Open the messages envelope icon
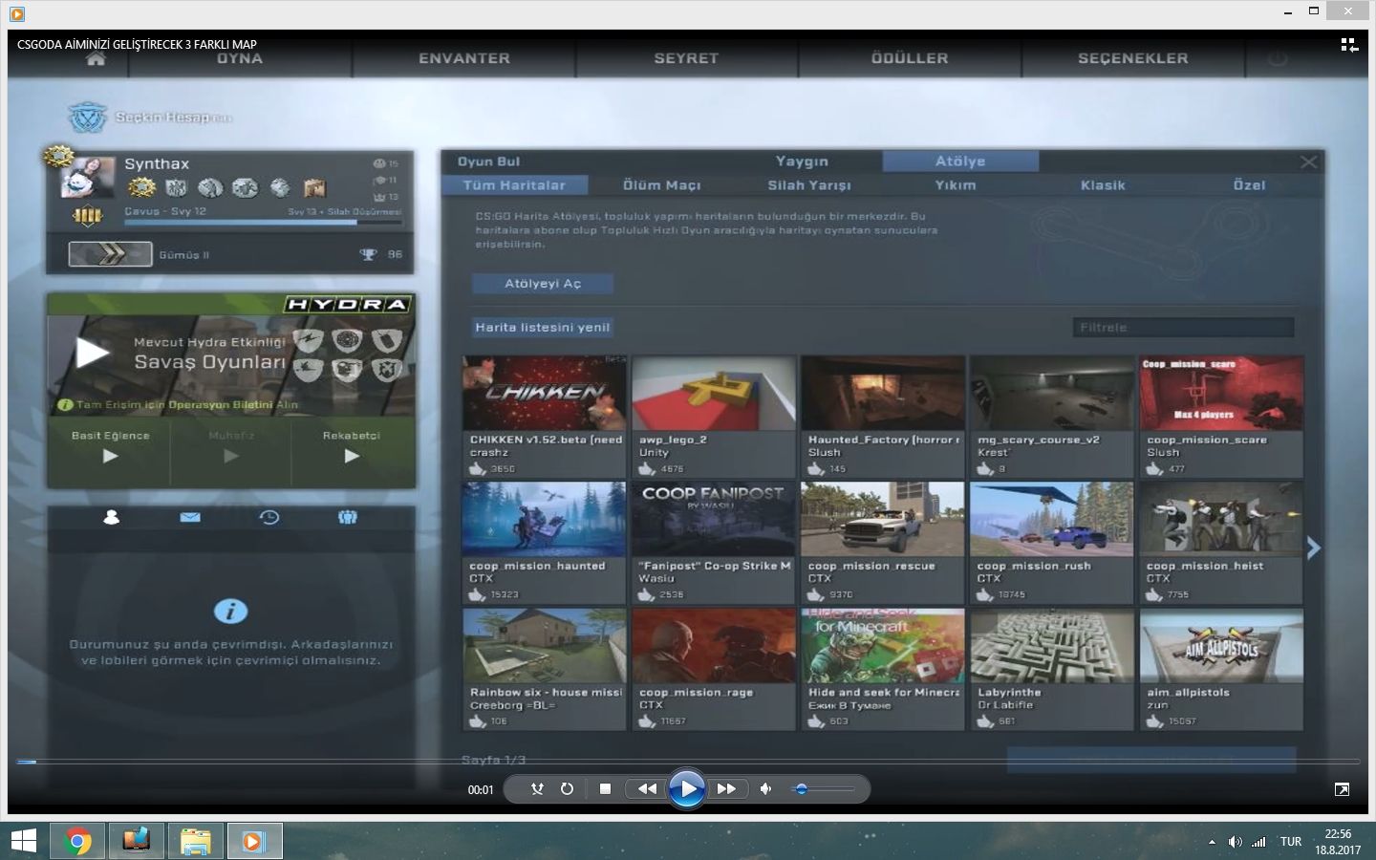Viewport: 1376px width, 860px height. click(190, 517)
